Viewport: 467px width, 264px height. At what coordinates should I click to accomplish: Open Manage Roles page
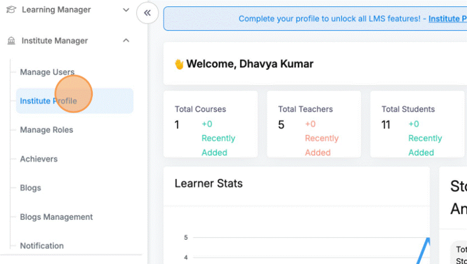coord(47,130)
